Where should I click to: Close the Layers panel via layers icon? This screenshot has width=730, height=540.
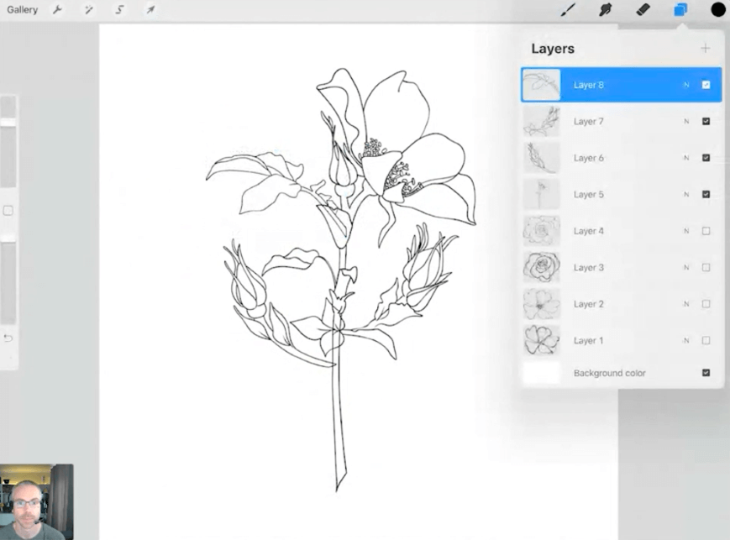pyautogui.click(x=680, y=9)
